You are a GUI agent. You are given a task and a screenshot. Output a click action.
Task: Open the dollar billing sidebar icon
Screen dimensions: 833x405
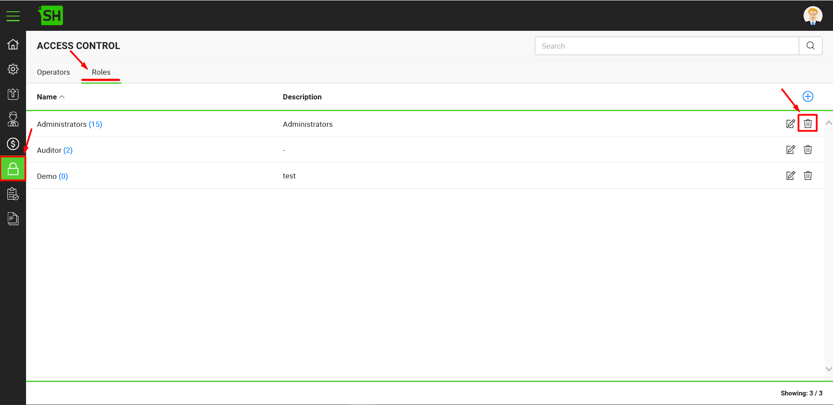coord(13,144)
